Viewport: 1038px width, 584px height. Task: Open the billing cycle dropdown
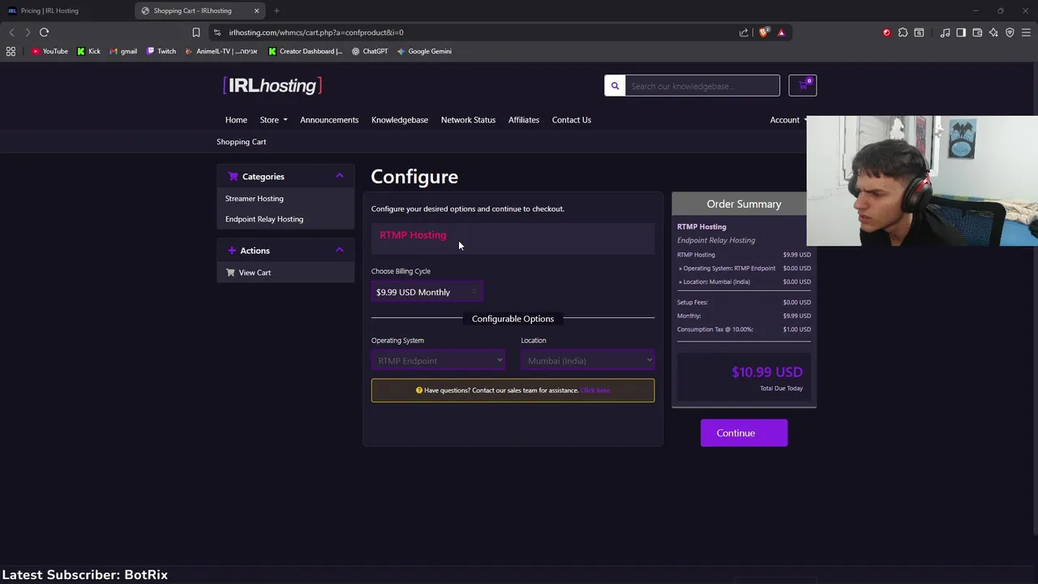point(427,292)
